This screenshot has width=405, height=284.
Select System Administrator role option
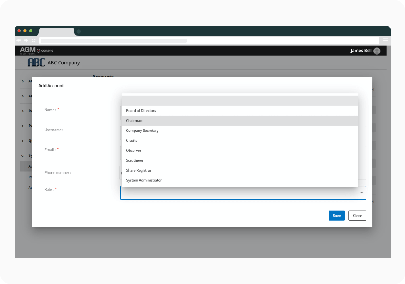(144, 180)
